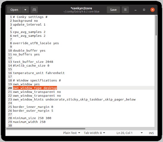Click the 'maximum_width 250' line
The width and height of the screenshot is (163, 142).
pos(29,122)
